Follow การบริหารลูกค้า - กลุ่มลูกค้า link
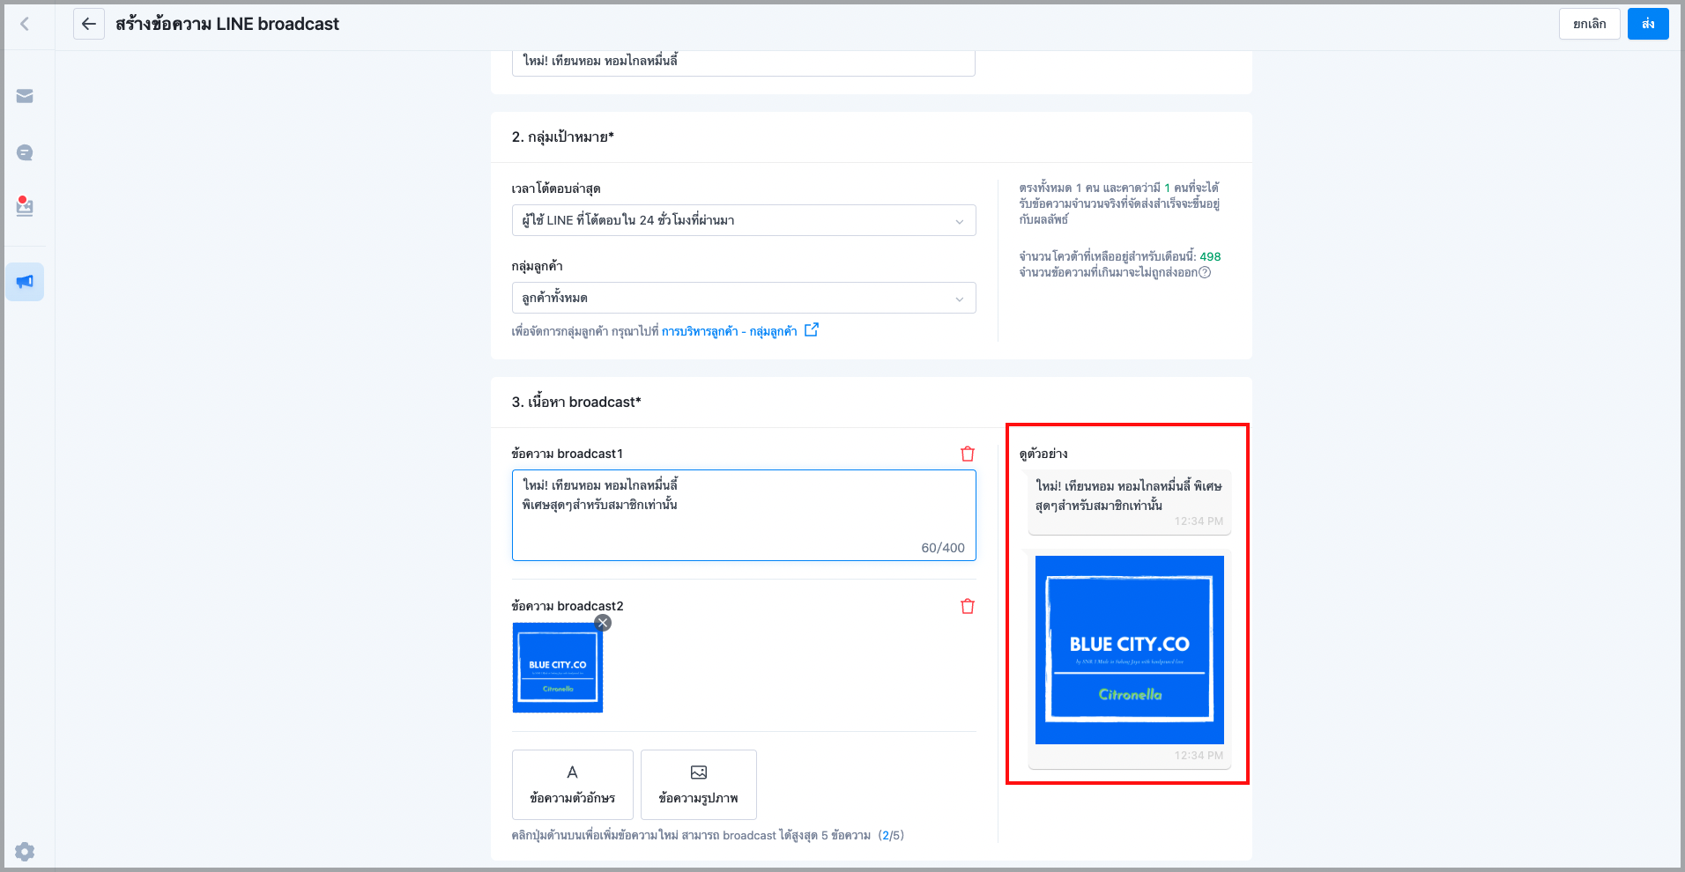The image size is (1685, 872). (x=730, y=331)
